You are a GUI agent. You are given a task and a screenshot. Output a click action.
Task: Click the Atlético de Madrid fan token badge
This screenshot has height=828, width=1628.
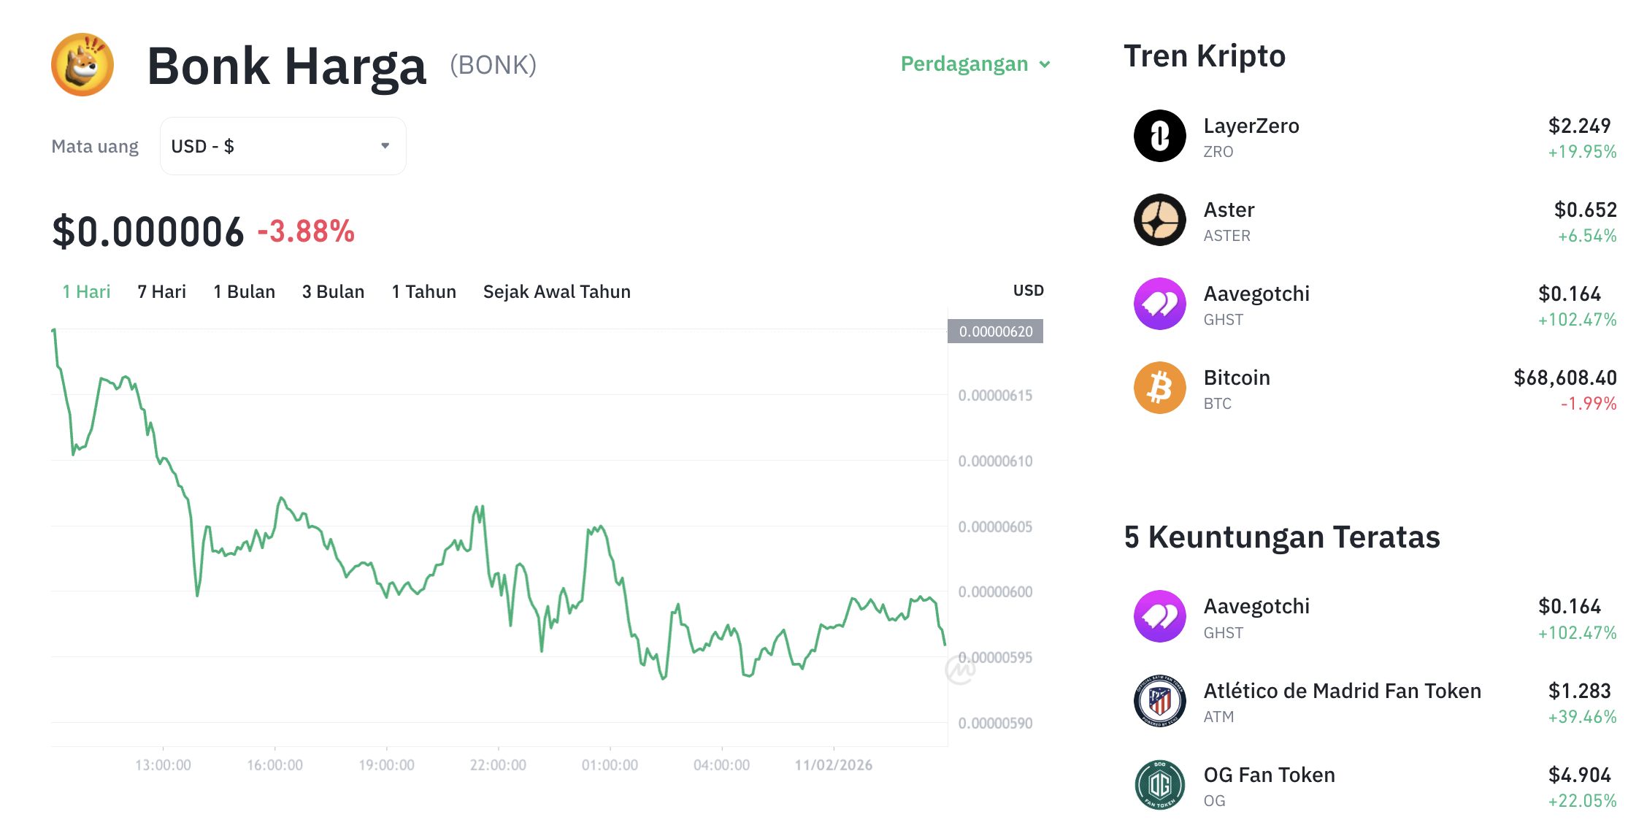pos(1159,701)
